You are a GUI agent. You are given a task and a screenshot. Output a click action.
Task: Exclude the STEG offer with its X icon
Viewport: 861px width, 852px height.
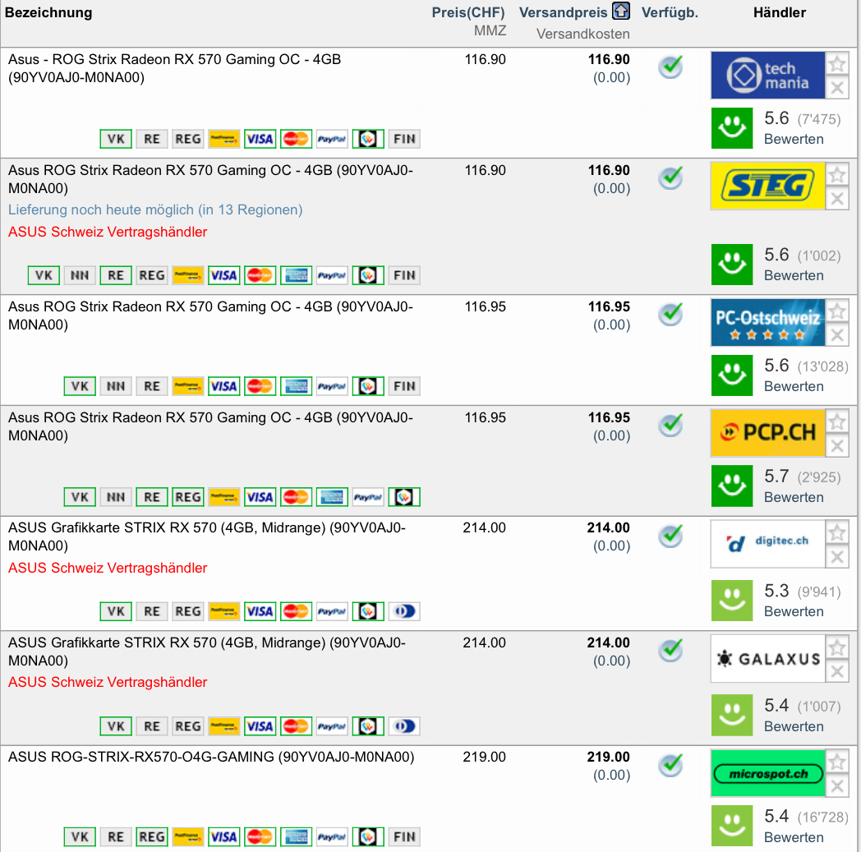point(836,198)
